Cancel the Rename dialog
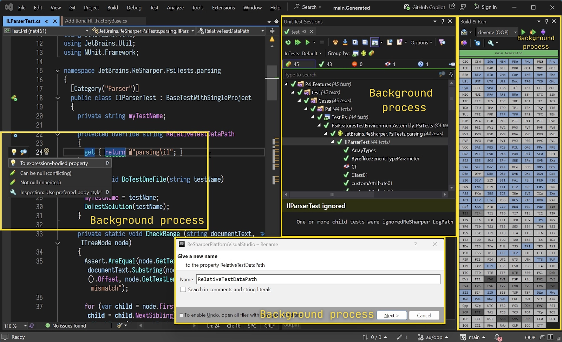 click(x=424, y=315)
